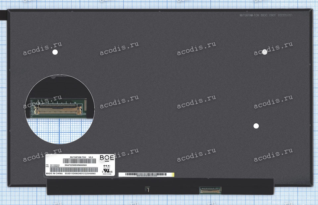Click the bold MADE IN CHINA text
The image size is (318, 205).
[x=54, y=173]
